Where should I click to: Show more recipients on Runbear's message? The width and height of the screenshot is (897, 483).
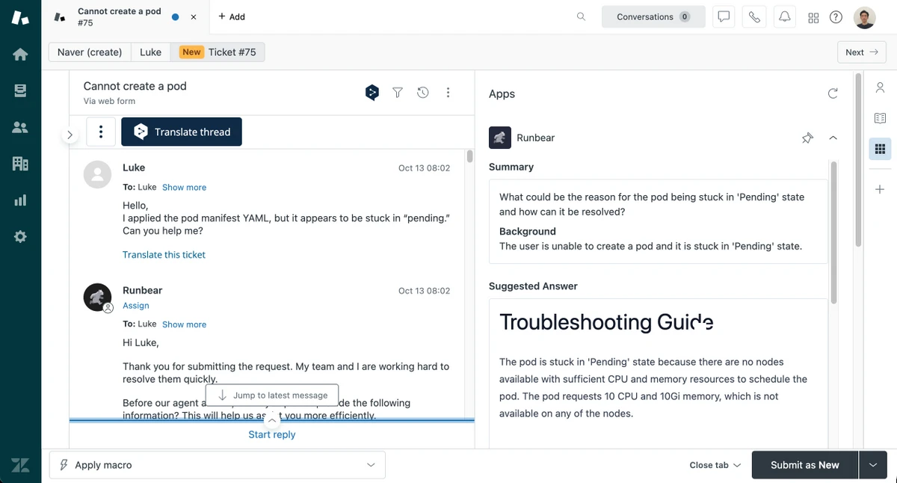[x=184, y=324]
